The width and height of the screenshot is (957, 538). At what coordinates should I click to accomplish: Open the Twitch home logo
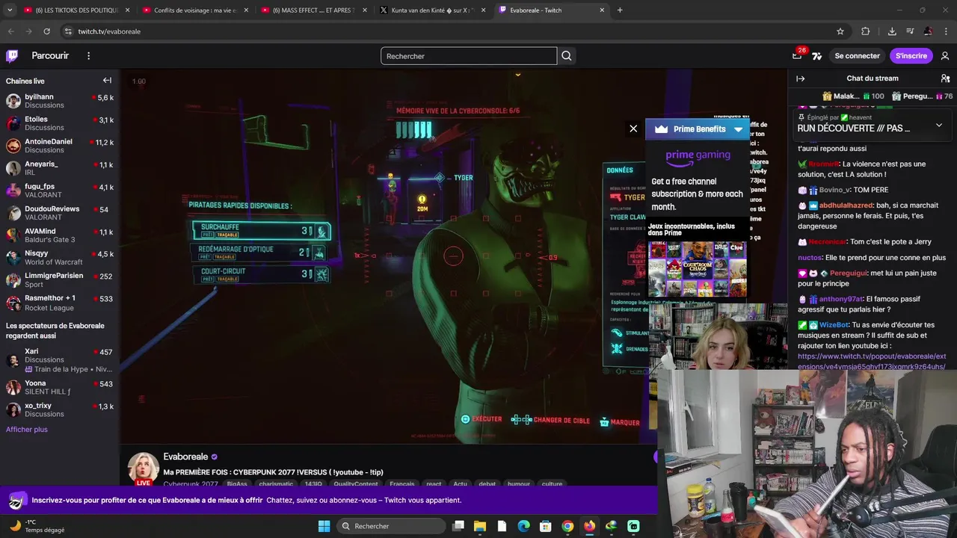[x=12, y=56]
